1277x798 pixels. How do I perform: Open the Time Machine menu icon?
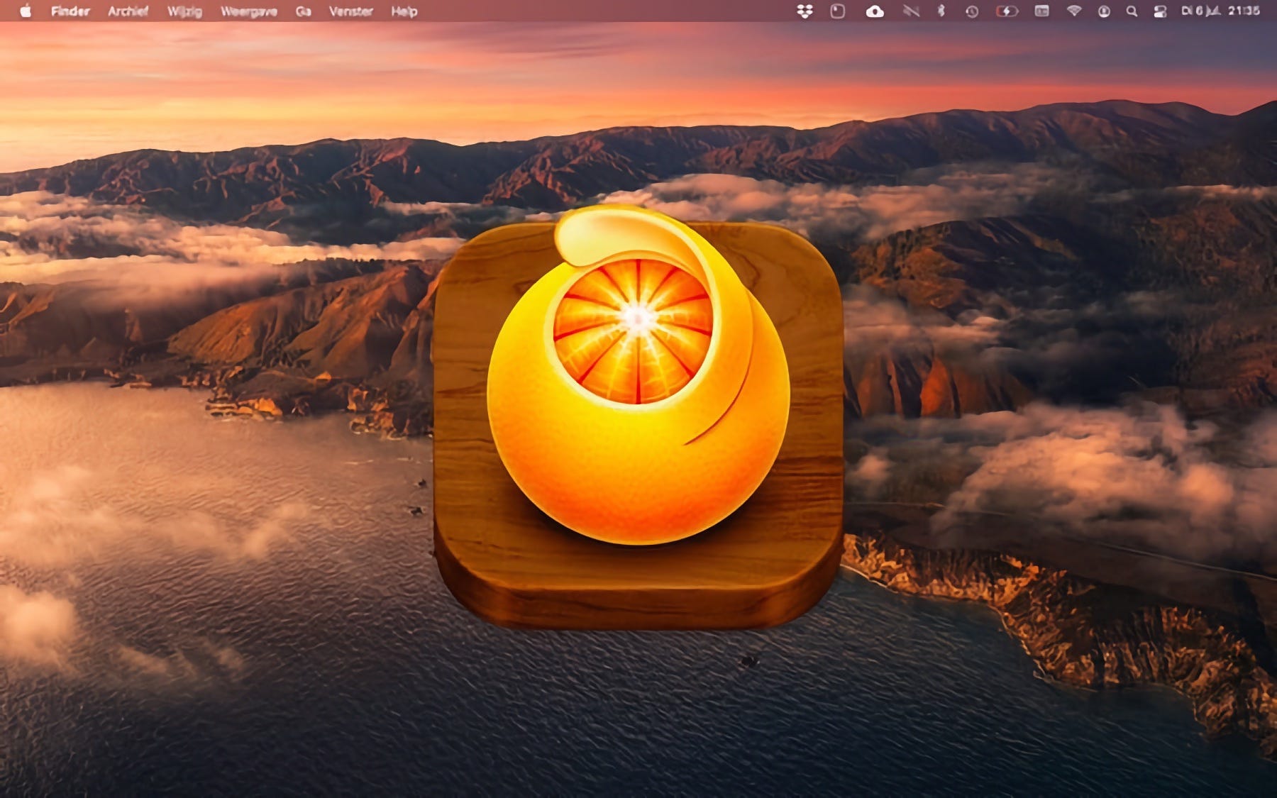(x=972, y=11)
